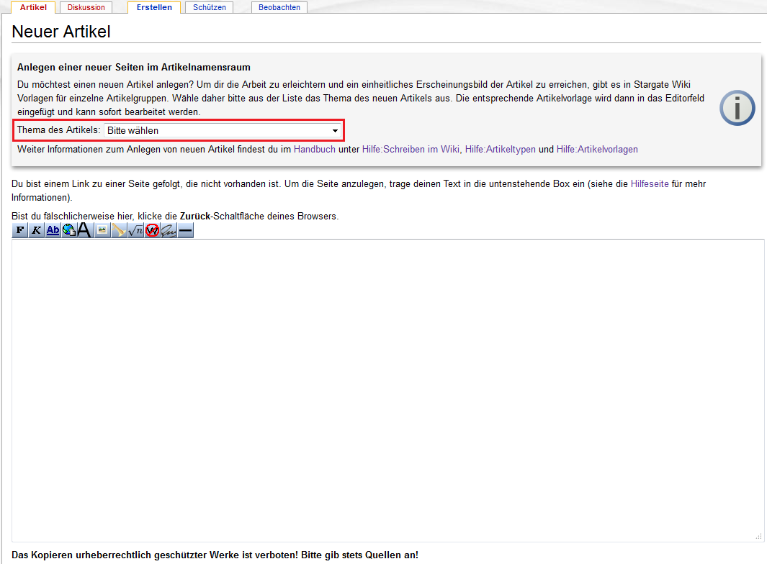
Task: Insert media file link (trumpet icon)
Action: 119,230
